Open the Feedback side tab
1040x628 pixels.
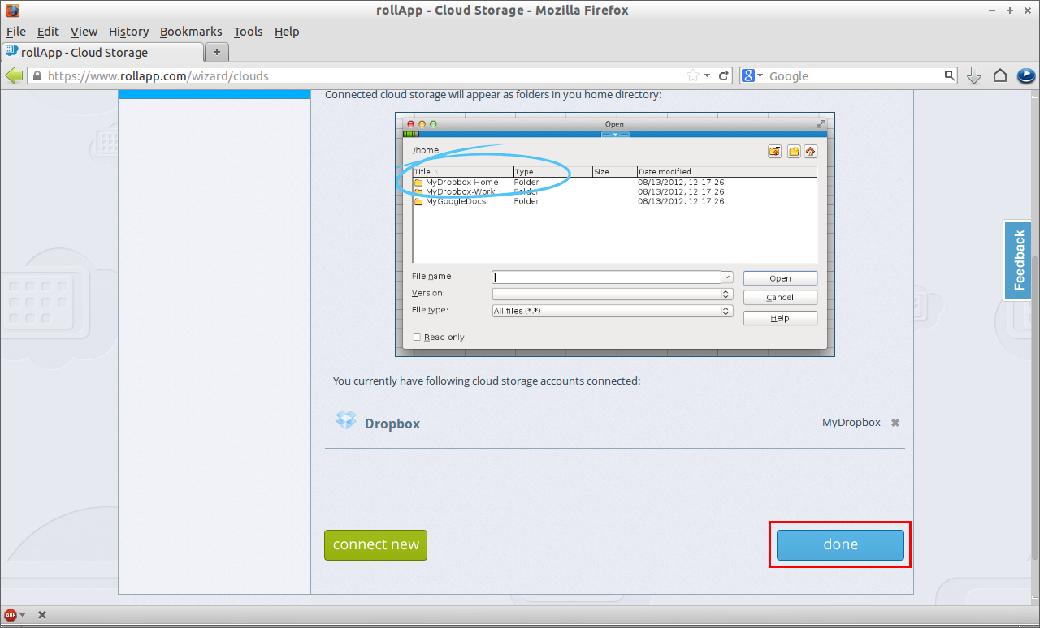pos(1018,260)
